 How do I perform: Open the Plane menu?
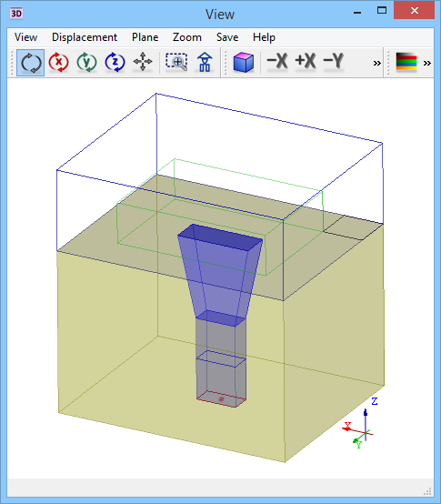[145, 37]
